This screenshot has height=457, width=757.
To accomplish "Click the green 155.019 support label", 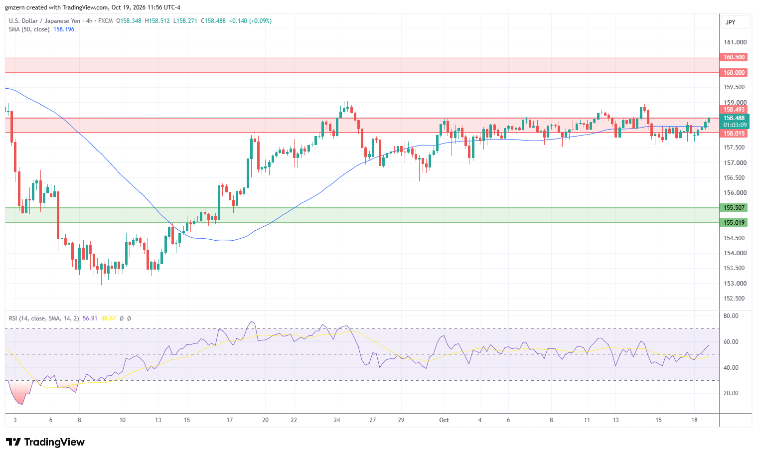I will 734,223.
